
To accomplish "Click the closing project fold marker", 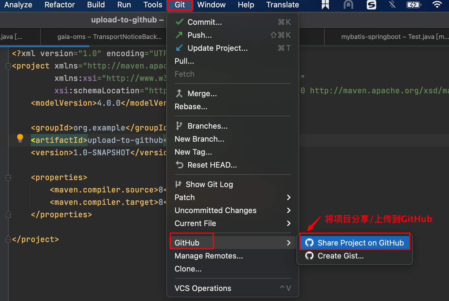I will (x=8, y=239).
